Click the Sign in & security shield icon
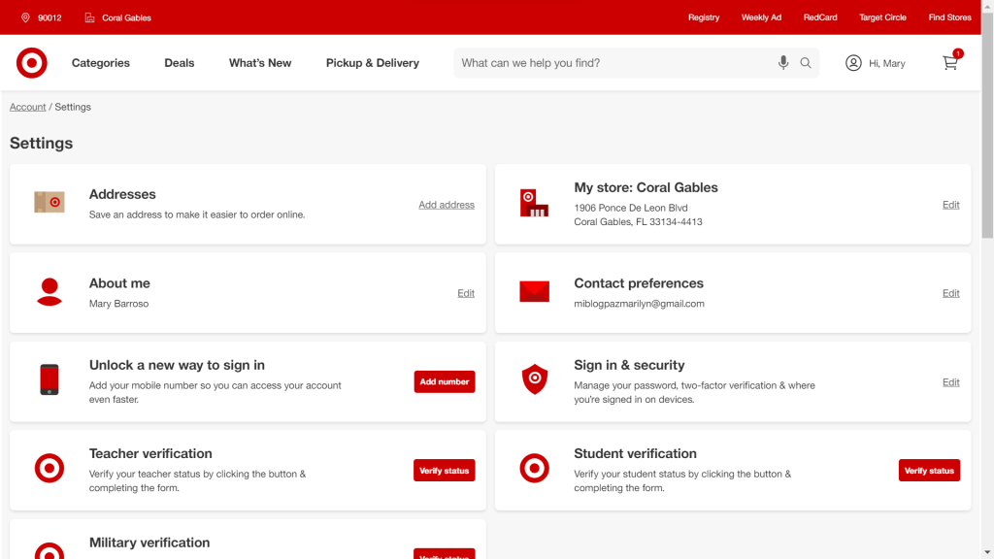The width and height of the screenshot is (994, 559). pyautogui.click(x=535, y=379)
